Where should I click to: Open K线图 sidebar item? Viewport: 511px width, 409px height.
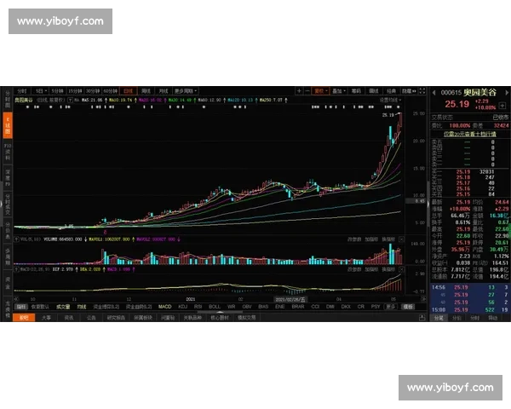pyautogui.click(x=8, y=125)
